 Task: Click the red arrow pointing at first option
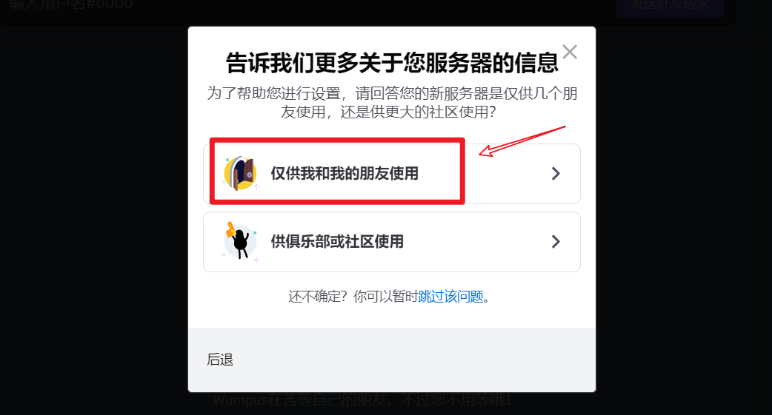coord(522,141)
